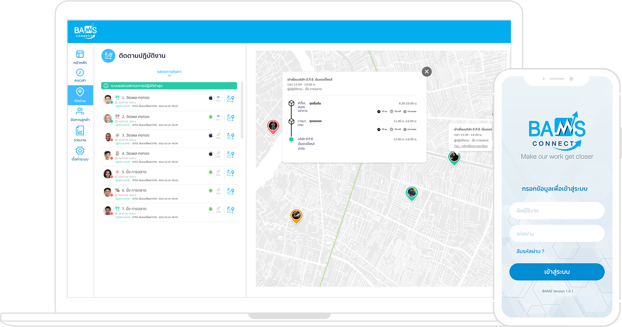Viewport: 622px width, 327px height.
Task: Expand the แสดงการค้นหา search panel
Action: tap(169, 72)
